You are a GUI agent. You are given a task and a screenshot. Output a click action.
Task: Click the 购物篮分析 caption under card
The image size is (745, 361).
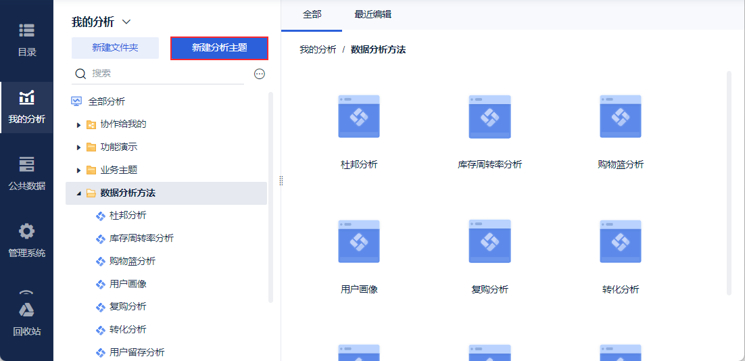621,164
